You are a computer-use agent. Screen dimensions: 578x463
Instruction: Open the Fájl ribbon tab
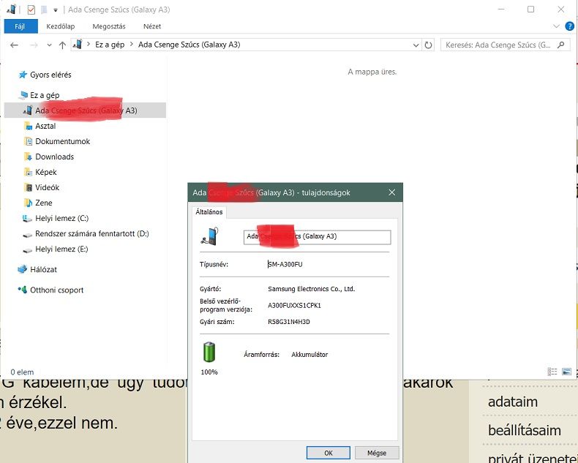click(20, 26)
